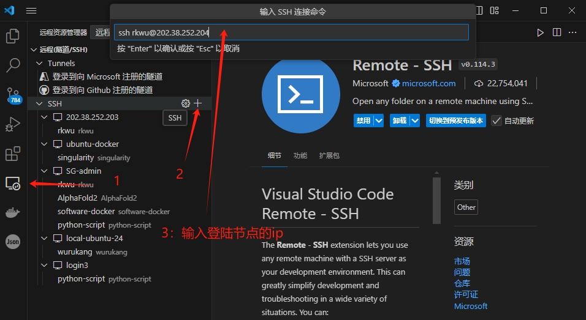Image resolution: width=586 pixels, height=320 pixels.
Task: Open the uninstall button dropdown arrow
Action: tap(415, 121)
